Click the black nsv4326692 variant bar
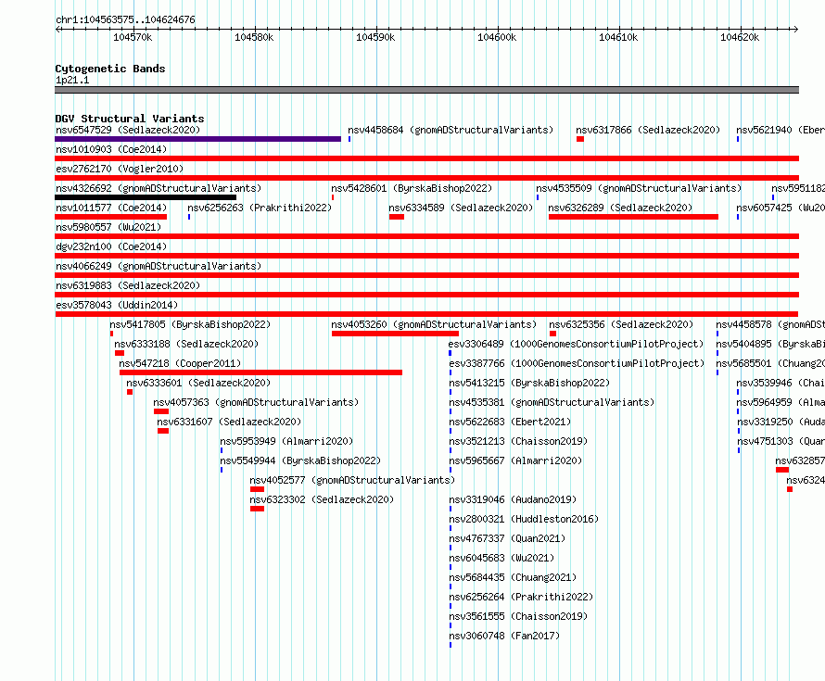Viewport: 825px width, 681px height. pos(146,197)
